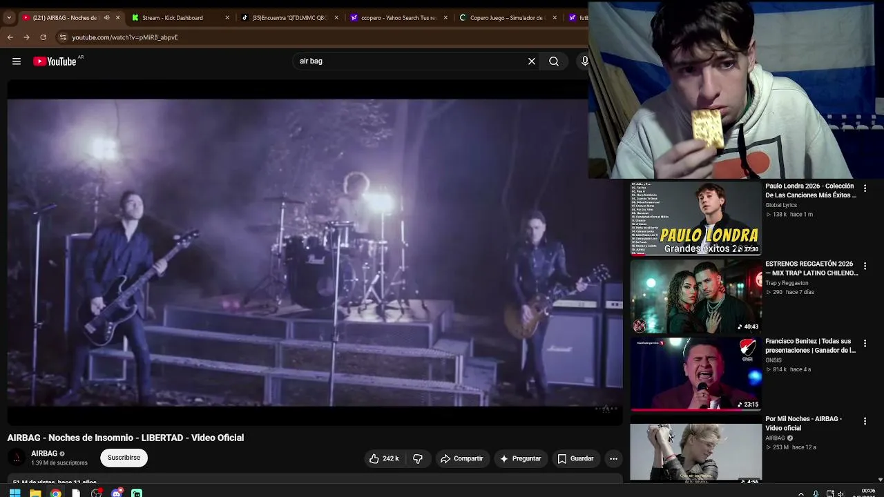Open options menu for Paulo Londra video
This screenshot has width=884, height=497.
coord(865,188)
